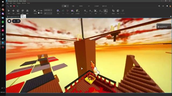This screenshot has width=172, height=96.
Task: Expand the Part dropdown arrow
Action: tap(60, 11)
